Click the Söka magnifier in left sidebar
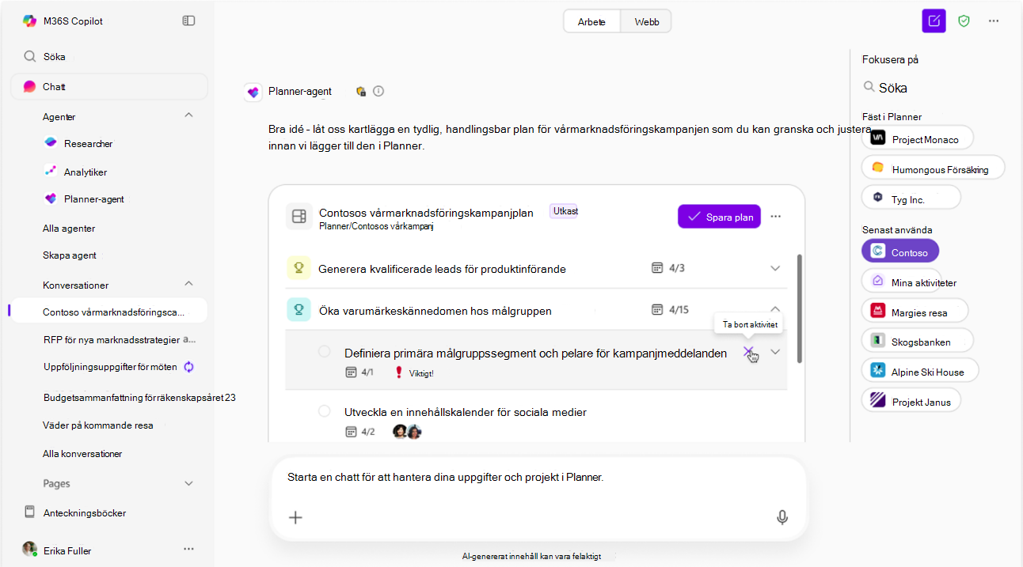The height and width of the screenshot is (567, 1023). tap(30, 56)
